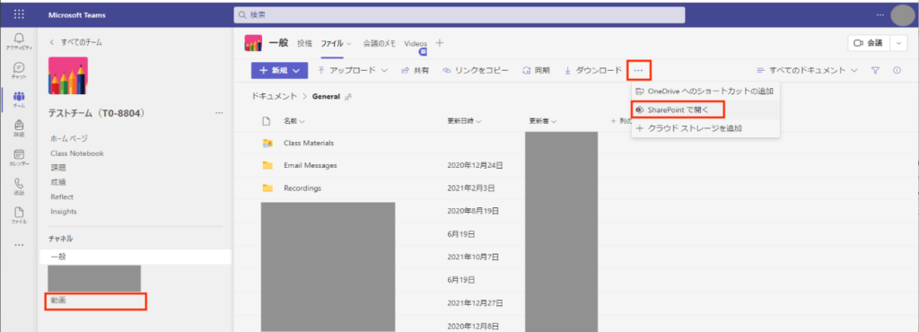Open the filter funnel icon
The image size is (919, 332).
coord(875,70)
